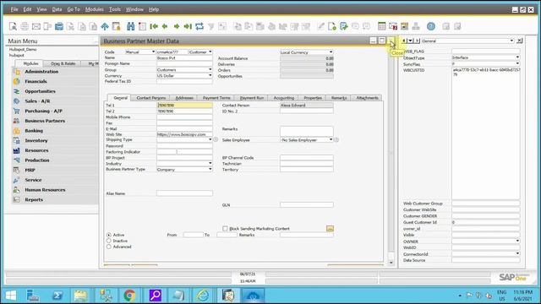Open the Payment Terms tab
Image resolution: width=541 pixels, height=304 pixels.
pyautogui.click(x=216, y=98)
